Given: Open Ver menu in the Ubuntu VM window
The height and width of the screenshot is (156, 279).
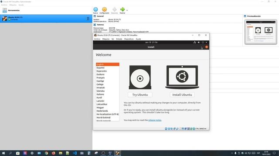Looking at the screenshot, I should [x=113, y=39].
